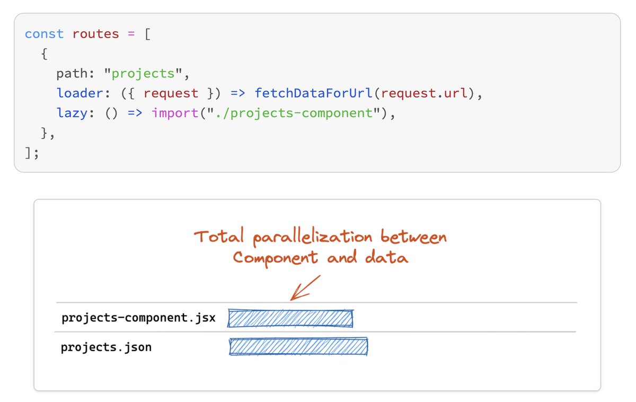Click the opening square bracket after equals
The height and width of the screenshot is (402, 636).
[x=147, y=34]
